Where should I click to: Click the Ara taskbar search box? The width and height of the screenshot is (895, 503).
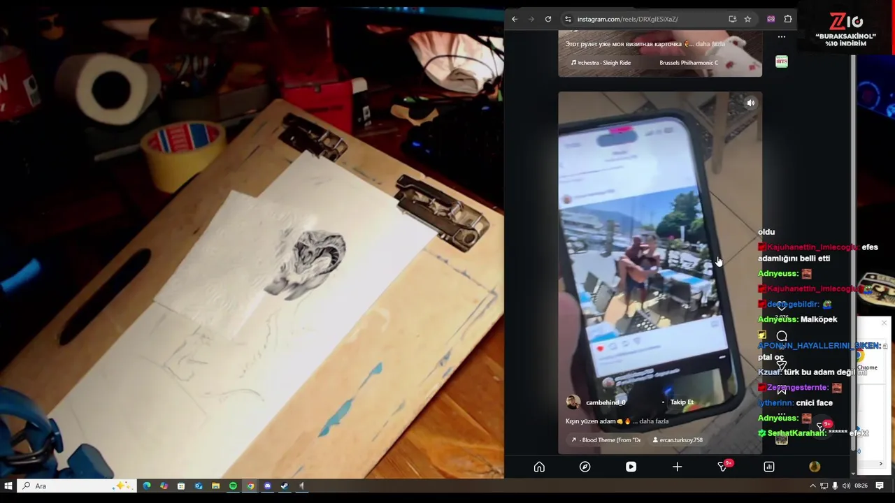[77, 486]
